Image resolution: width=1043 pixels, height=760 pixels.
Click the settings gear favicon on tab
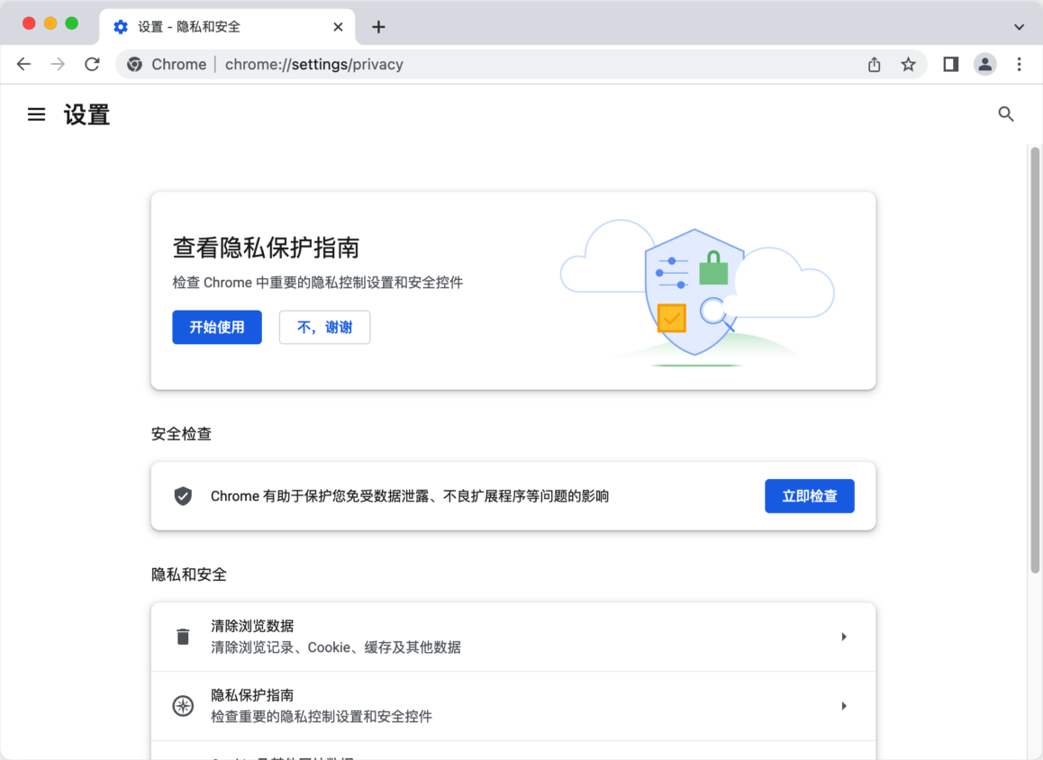tap(121, 27)
